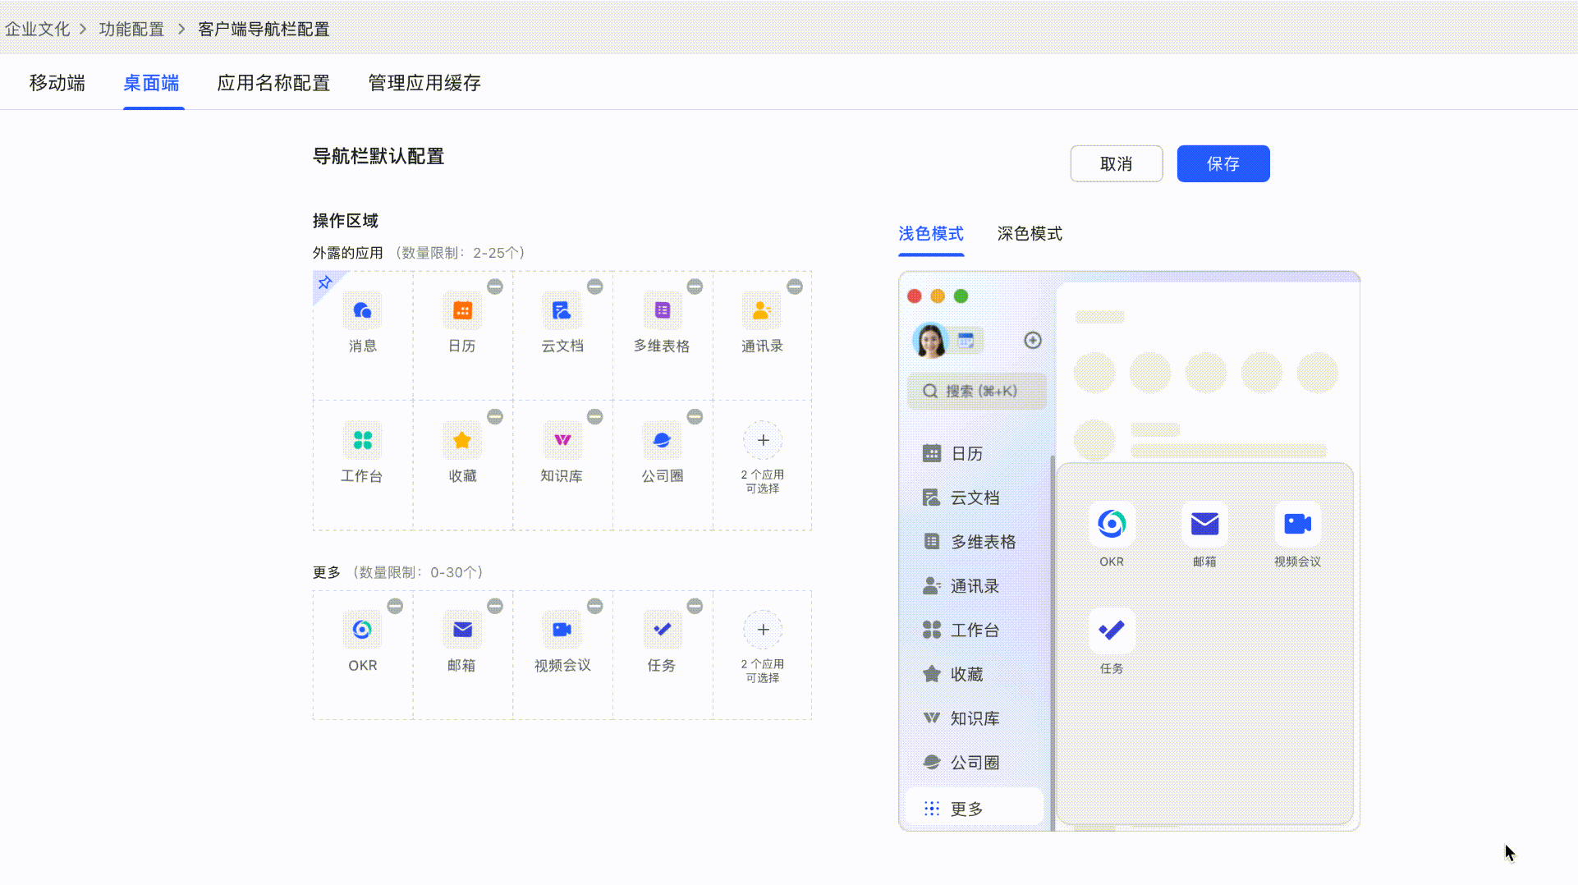Add an app to the 更多 area
This screenshot has height=885, width=1578.
763,630
